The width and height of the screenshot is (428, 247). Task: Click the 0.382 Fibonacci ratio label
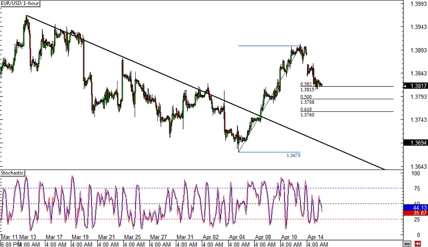[306, 84]
